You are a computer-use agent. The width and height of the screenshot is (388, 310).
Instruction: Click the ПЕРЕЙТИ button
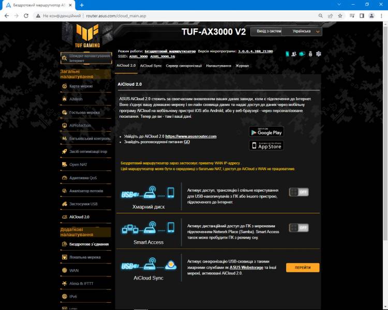pyautogui.click(x=303, y=268)
